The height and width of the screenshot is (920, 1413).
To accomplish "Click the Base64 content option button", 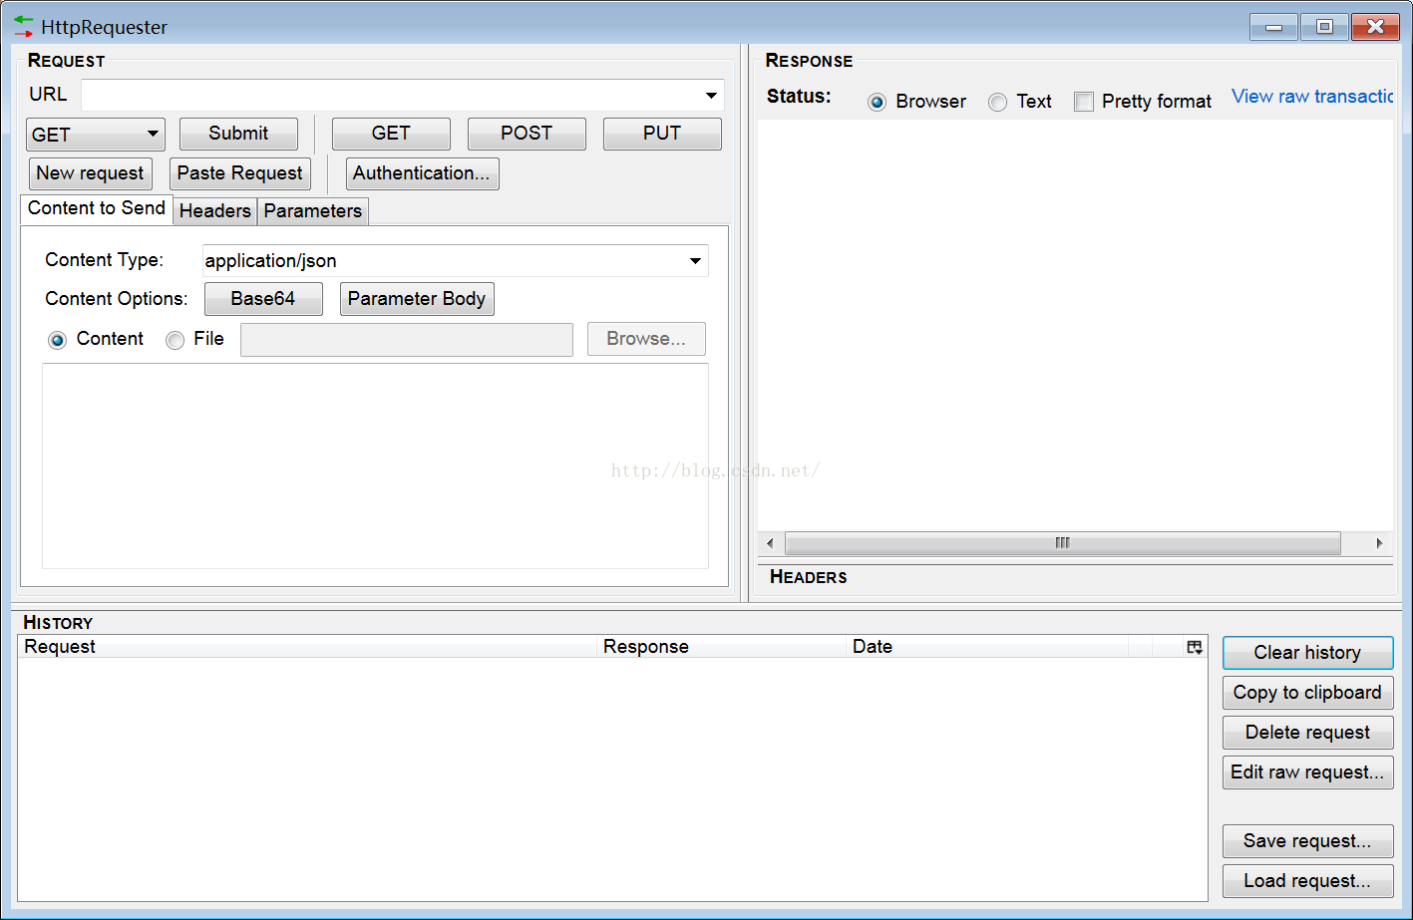I will 263,299.
